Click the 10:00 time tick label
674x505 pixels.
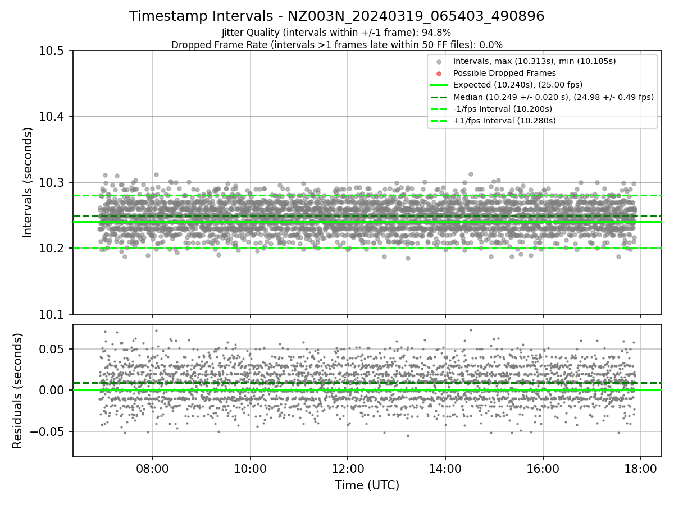point(250,468)
